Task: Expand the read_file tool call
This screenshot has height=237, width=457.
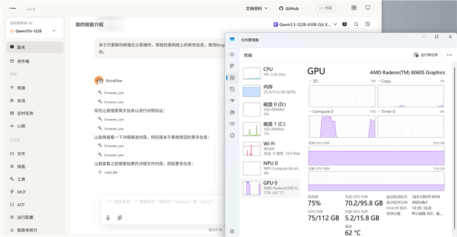Action: coord(108,172)
